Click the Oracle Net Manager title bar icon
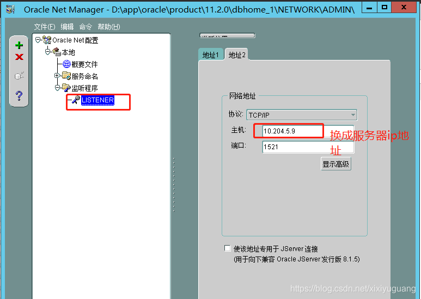421x299 pixels. [x=10, y=9]
